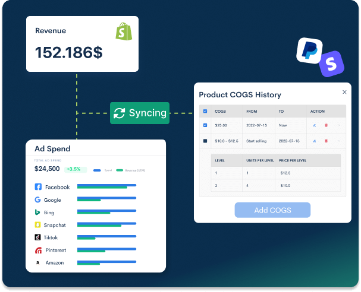The width and height of the screenshot is (361, 292).
Task: Delete the $10.0 - $12.5 COGS entry
Action: pyautogui.click(x=326, y=141)
